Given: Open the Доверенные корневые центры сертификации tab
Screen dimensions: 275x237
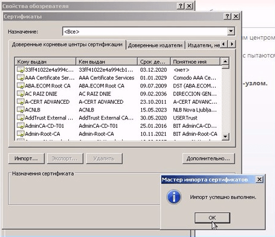Looking at the screenshot, I should pyautogui.click(x=67, y=45).
